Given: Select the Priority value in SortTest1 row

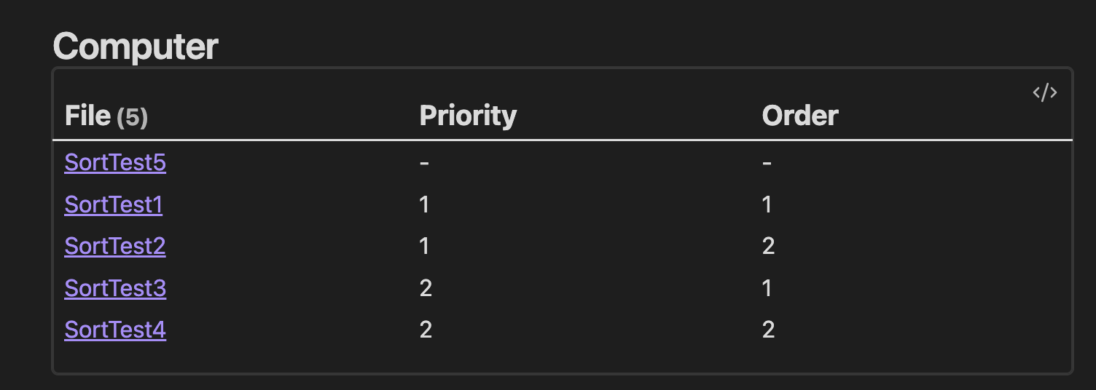Looking at the screenshot, I should click(x=425, y=205).
